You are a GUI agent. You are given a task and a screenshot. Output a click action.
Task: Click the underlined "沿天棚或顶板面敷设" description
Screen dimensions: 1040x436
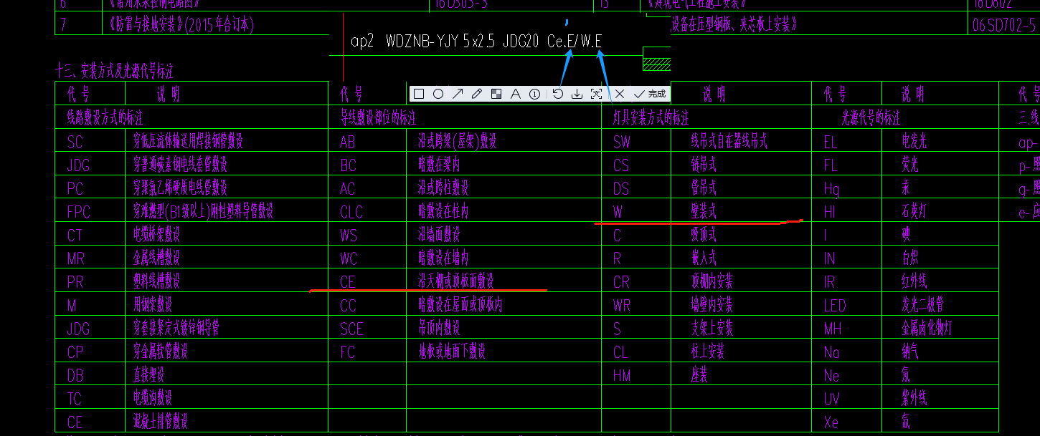456,281
